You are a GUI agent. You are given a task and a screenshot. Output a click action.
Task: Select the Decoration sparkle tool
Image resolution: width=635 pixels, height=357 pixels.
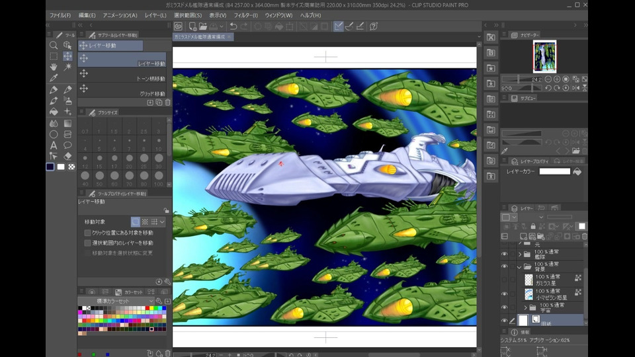[67, 111]
